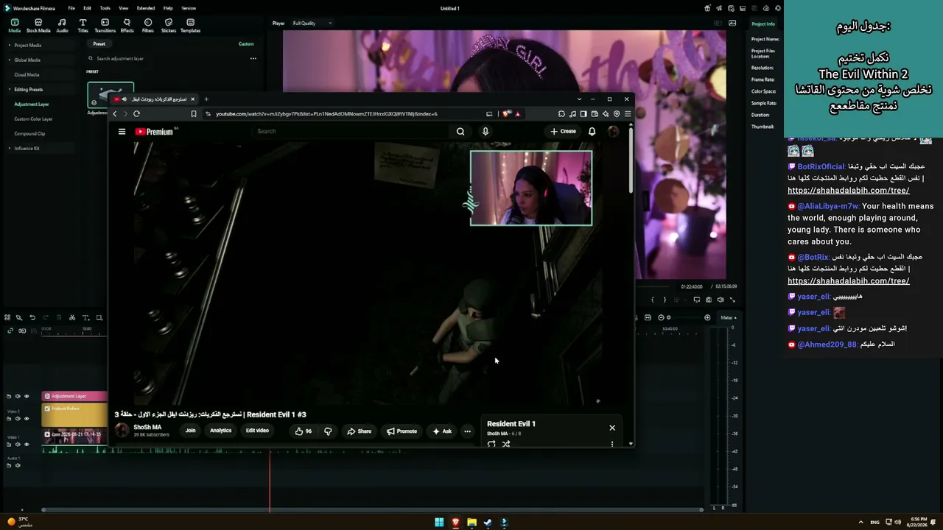
Task: Shuffle the Resident Evil 1 playlist
Action: 506,444
